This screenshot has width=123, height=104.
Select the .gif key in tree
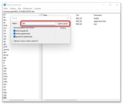[x=4, y=41]
